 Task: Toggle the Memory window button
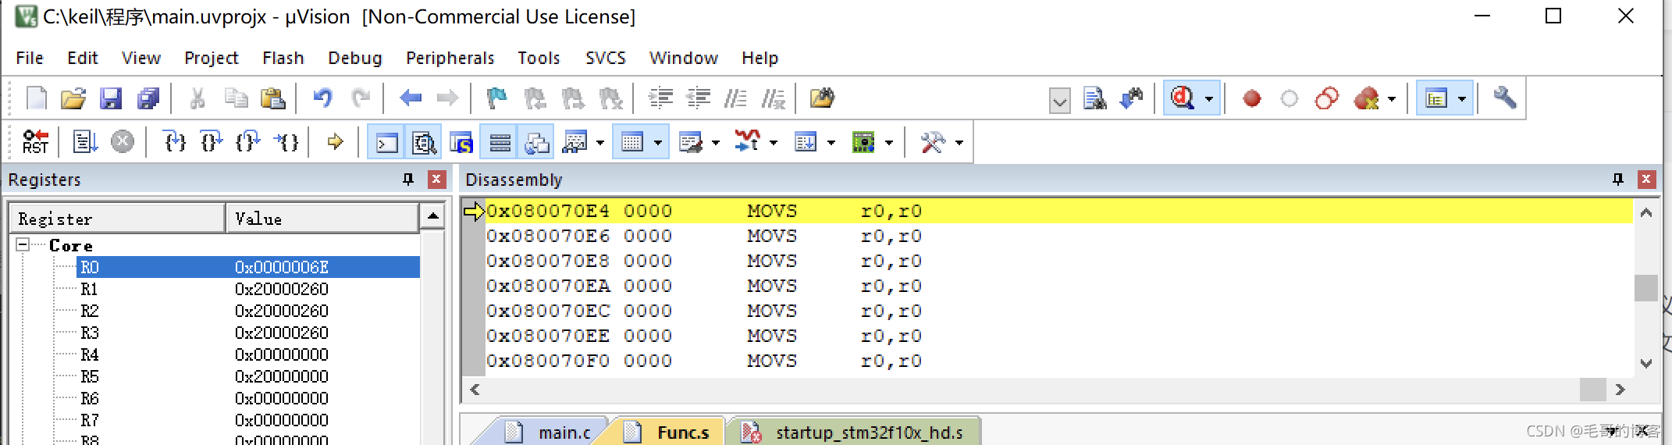pyautogui.click(x=632, y=142)
